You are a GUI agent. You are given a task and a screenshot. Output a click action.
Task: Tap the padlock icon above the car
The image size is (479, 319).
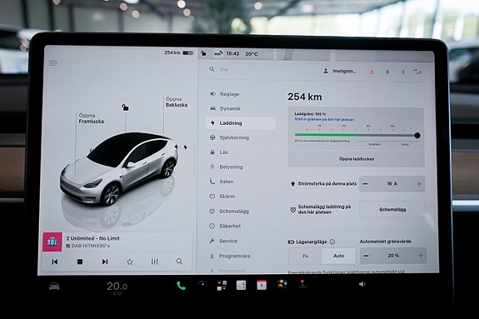point(125,107)
